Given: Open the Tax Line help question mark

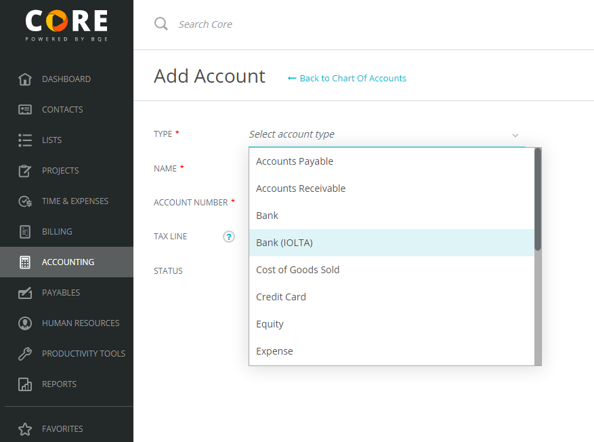Looking at the screenshot, I should point(229,237).
